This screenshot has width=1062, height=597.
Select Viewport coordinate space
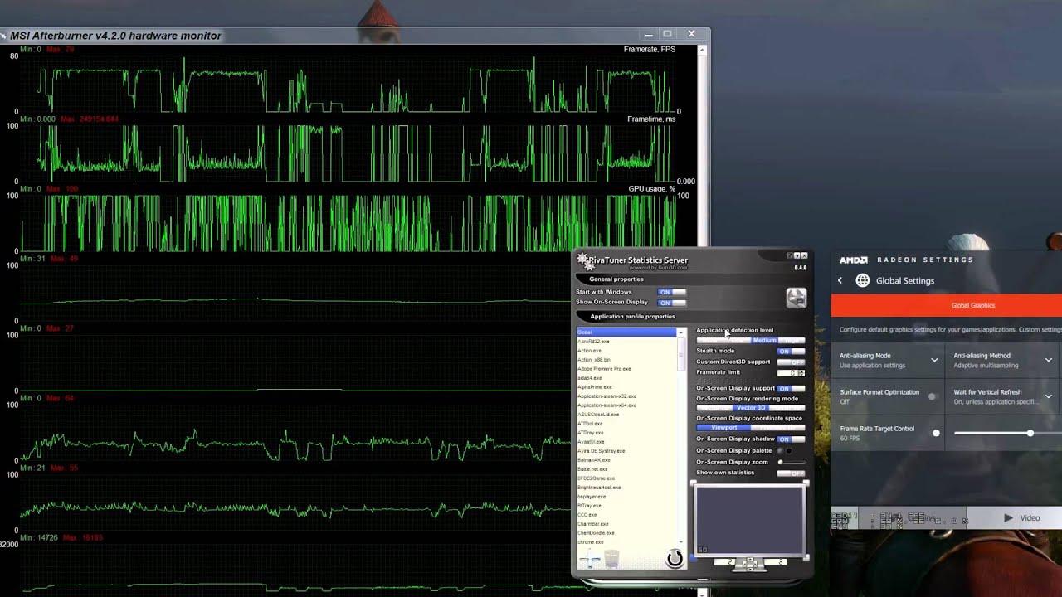723,428
